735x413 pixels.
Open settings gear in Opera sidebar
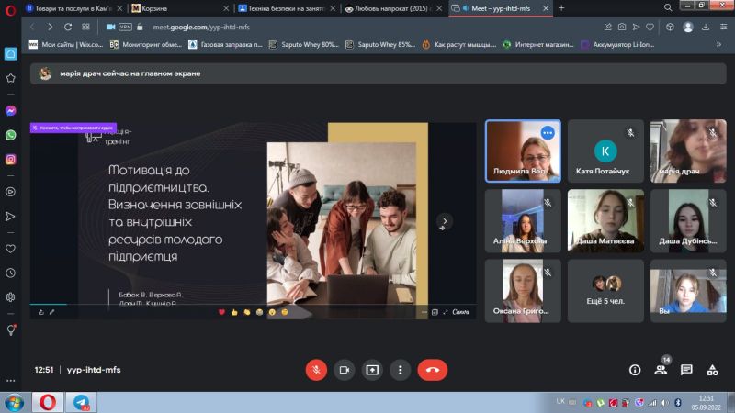11,297
